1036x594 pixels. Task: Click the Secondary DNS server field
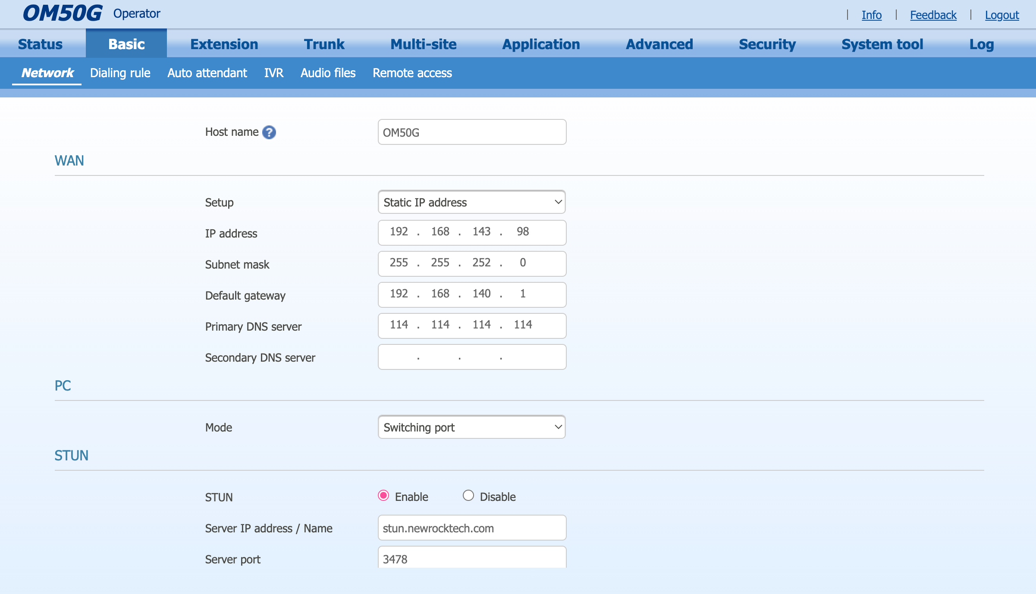tap(471, 357)
